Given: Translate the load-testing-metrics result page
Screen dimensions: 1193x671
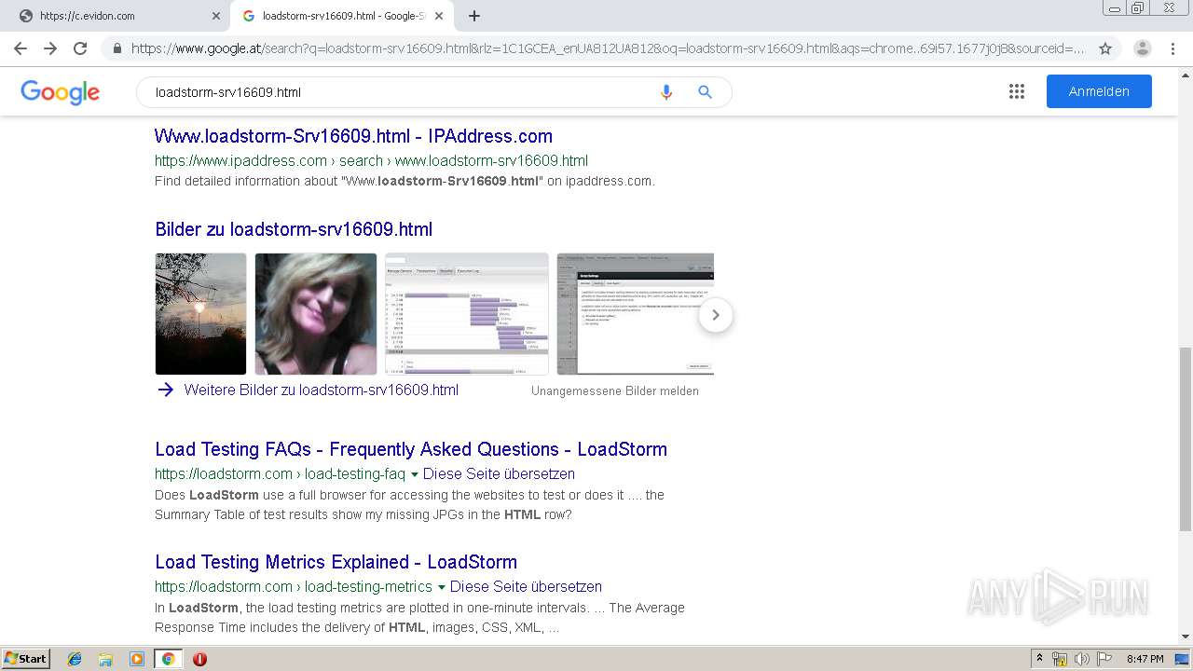Looking at the screenshot, I should point(526,586).
